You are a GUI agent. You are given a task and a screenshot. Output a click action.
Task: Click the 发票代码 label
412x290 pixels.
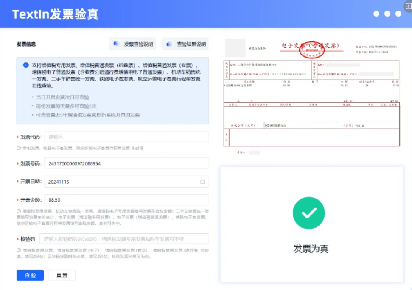pos(31,137)
